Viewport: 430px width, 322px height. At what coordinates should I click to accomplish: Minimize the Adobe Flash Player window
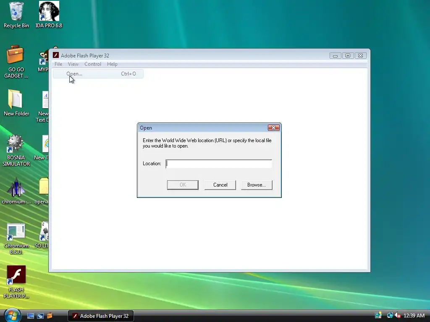pos(335,56)
